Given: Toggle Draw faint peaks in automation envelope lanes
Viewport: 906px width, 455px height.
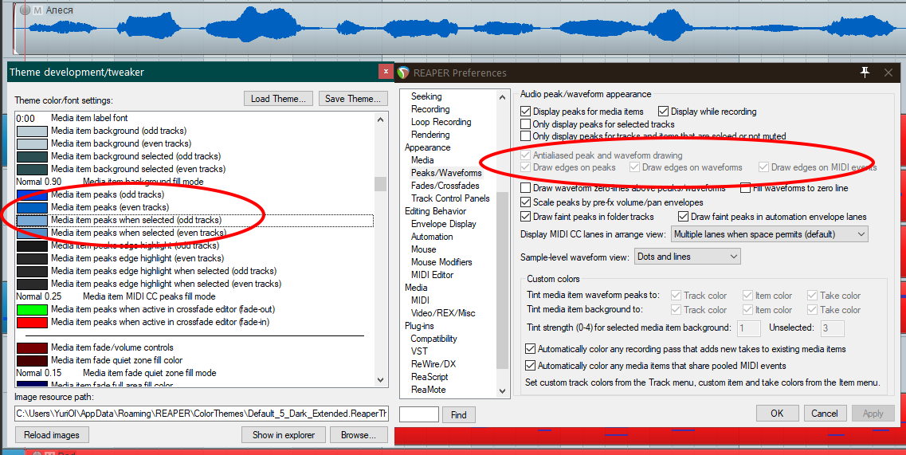Looking at the screenshot, I should 683,217.
